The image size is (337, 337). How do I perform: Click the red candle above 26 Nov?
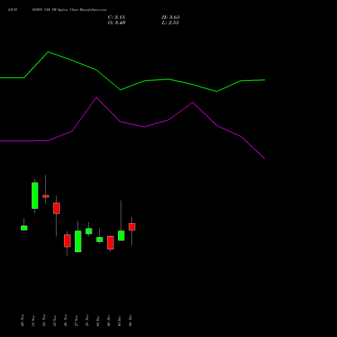[67, 241]
